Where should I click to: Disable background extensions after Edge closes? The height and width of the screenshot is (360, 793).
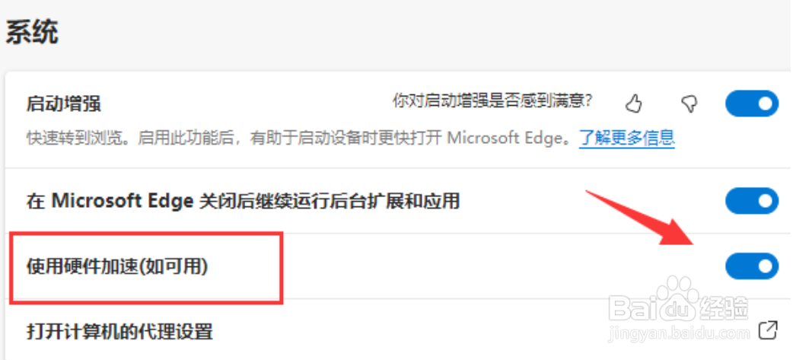(752, 201)
